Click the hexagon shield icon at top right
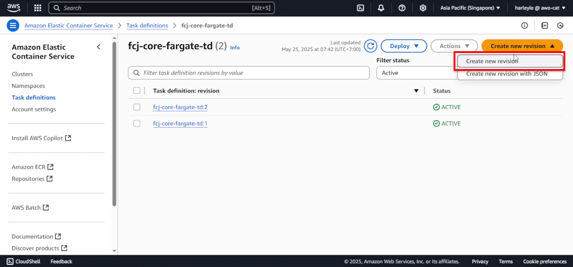 [560, 26]
